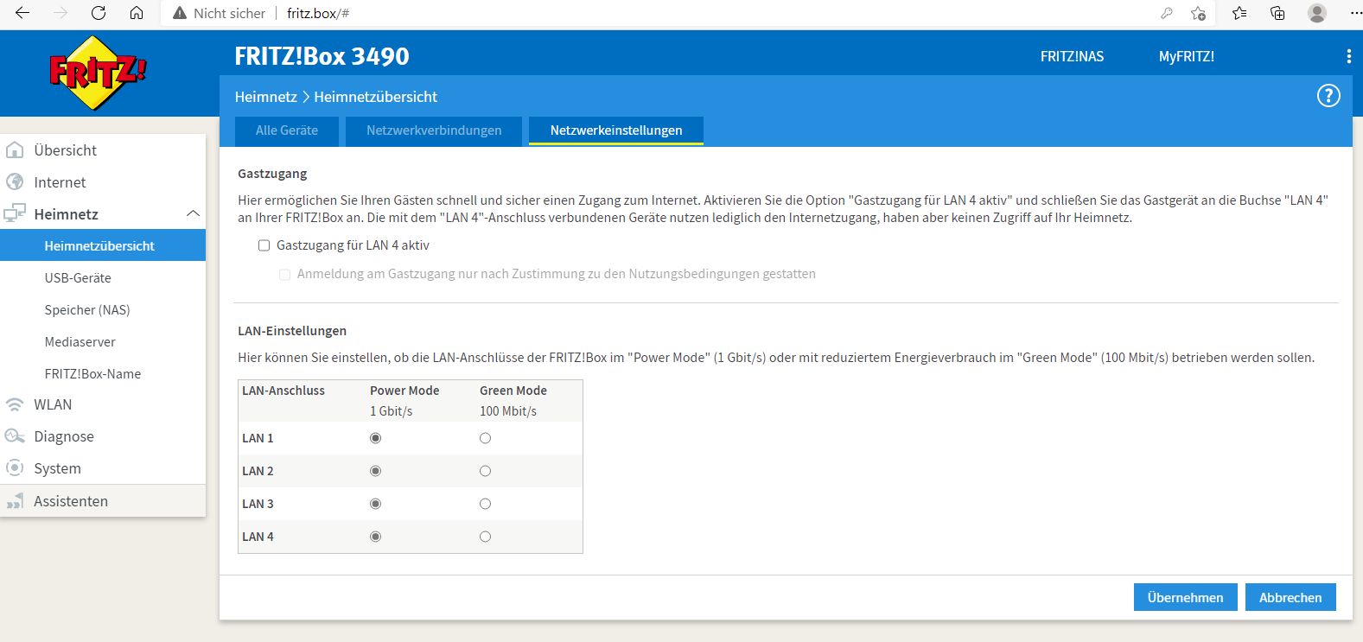This screenshot has height=642, width=1363.
Task: Open the MyFRITZ! link
Action: 1186,56
